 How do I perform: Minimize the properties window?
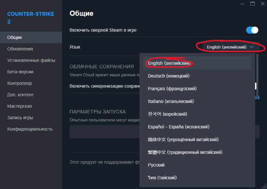click(x=241, y=3)
